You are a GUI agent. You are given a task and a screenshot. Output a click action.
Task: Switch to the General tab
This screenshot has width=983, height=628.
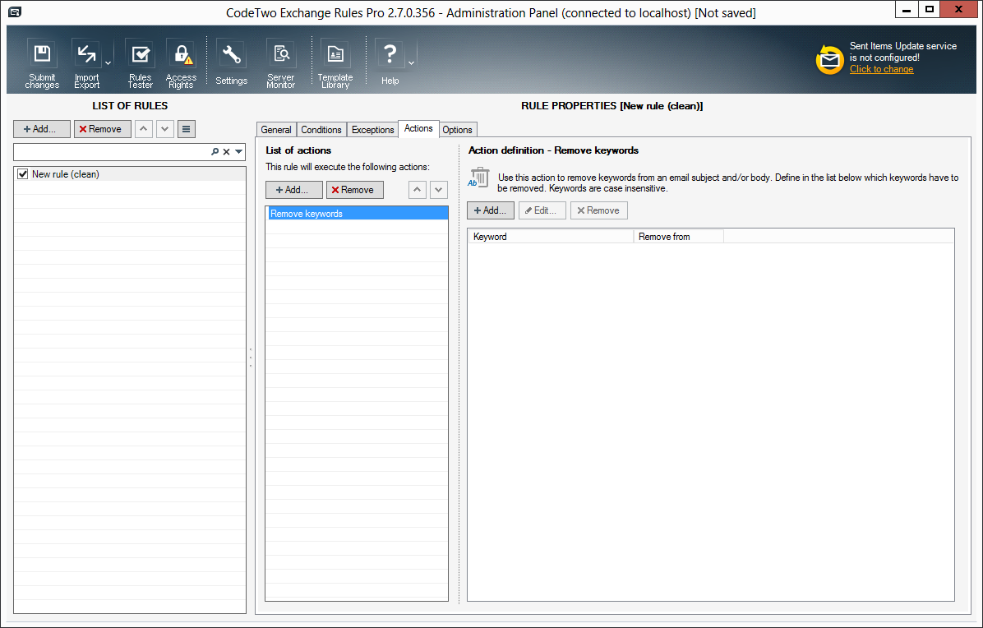(x=276, y=130)
